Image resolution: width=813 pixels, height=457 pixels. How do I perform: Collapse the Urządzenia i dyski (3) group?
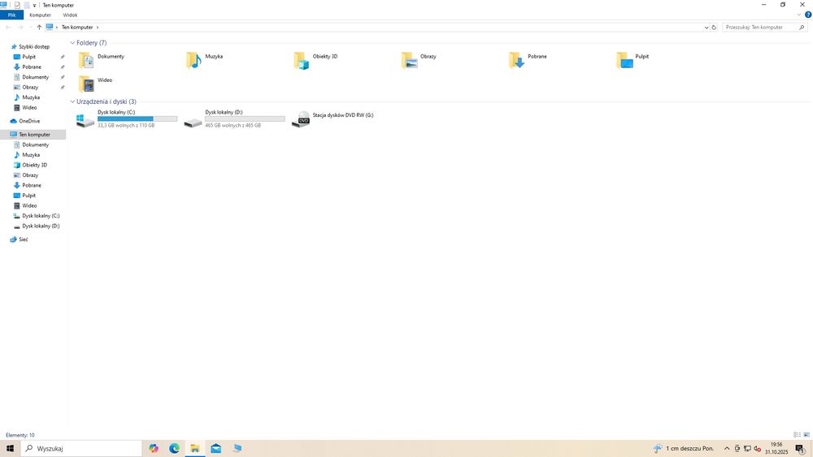pyautogui.click(x=72, y=102)
